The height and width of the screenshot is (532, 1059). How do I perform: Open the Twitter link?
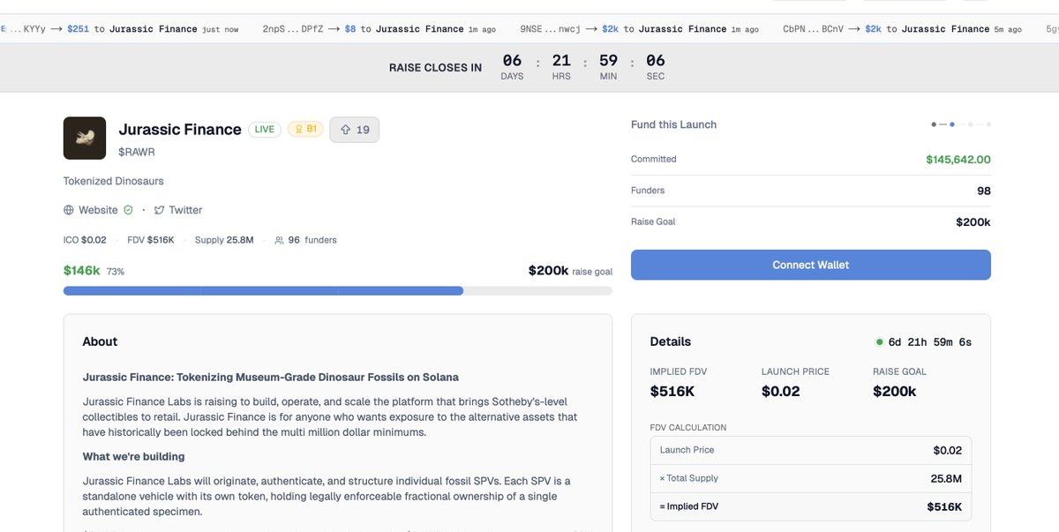tap(185, 210)
